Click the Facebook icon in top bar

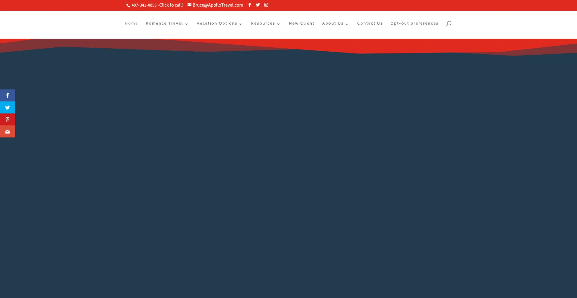[249, 5]
